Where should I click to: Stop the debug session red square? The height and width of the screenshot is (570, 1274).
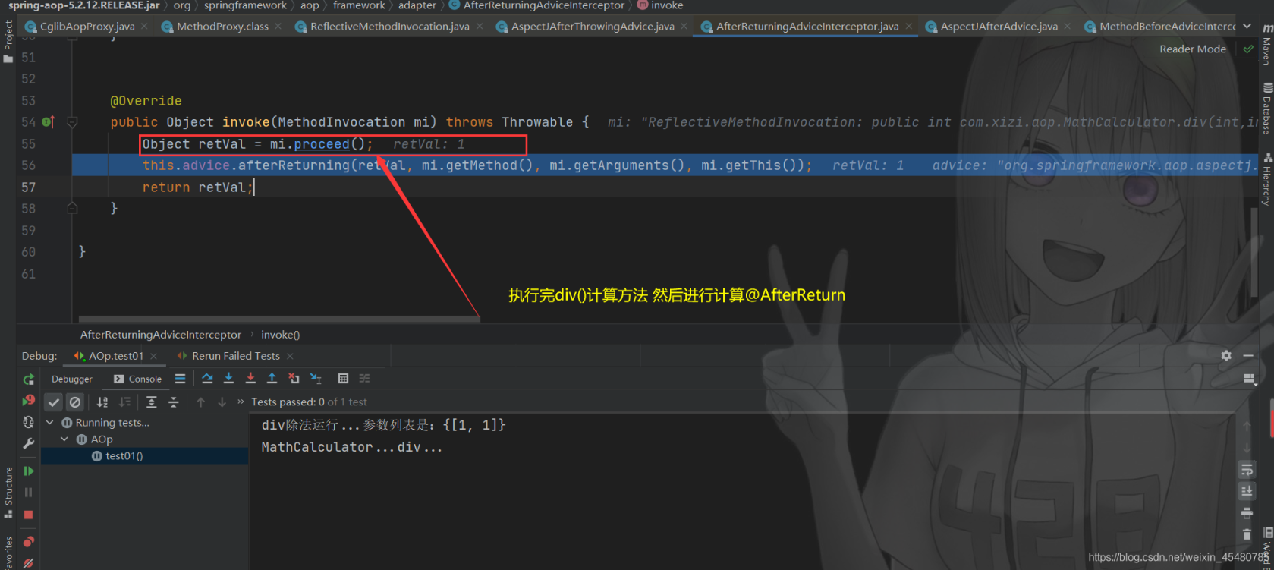click(29, 515)
